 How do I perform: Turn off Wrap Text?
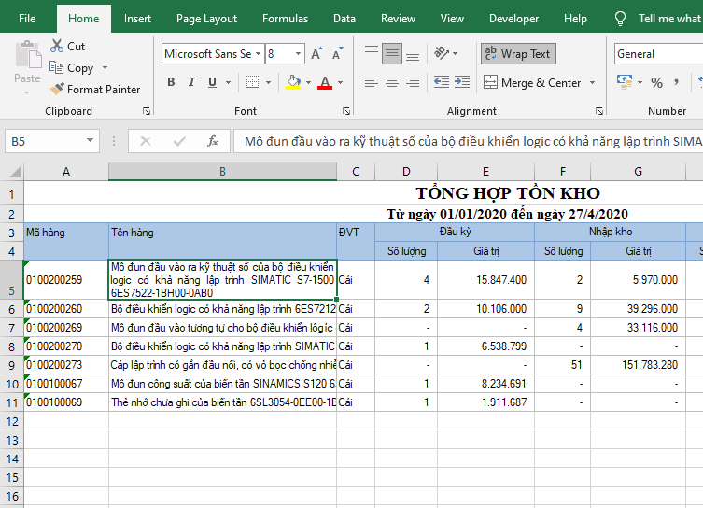[x=517, y=54]
